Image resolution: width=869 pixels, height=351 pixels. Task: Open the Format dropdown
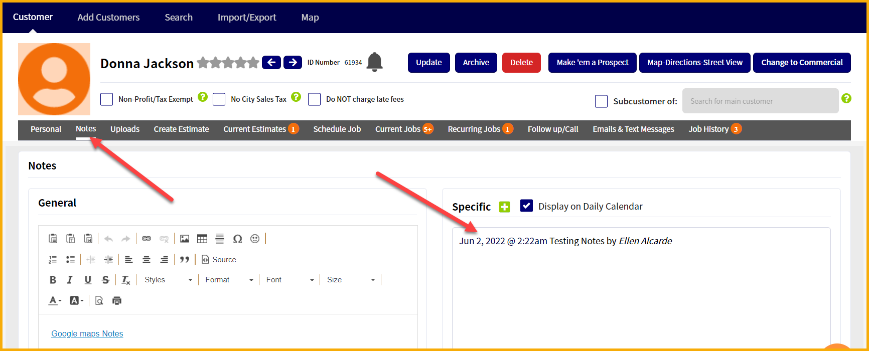[x=229, y=280]
